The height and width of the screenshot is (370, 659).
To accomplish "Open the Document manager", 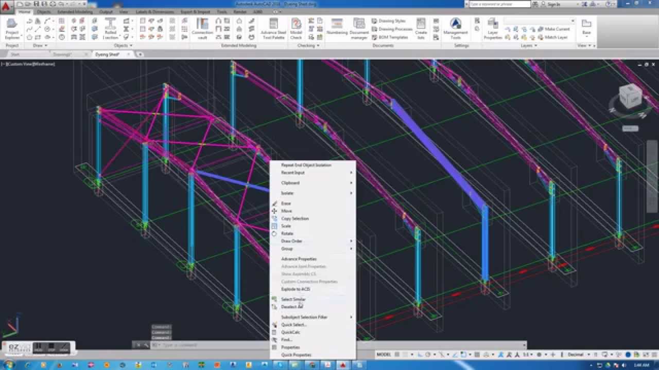I will pyautogui.click(x=359, y=29).
